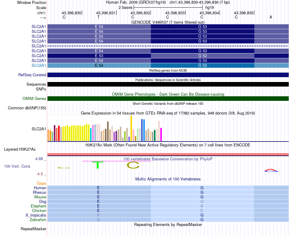The height and width of the screenshot is (236, 289).
Task: Click the Q residue in Dog row
Action: click(202, 202)
